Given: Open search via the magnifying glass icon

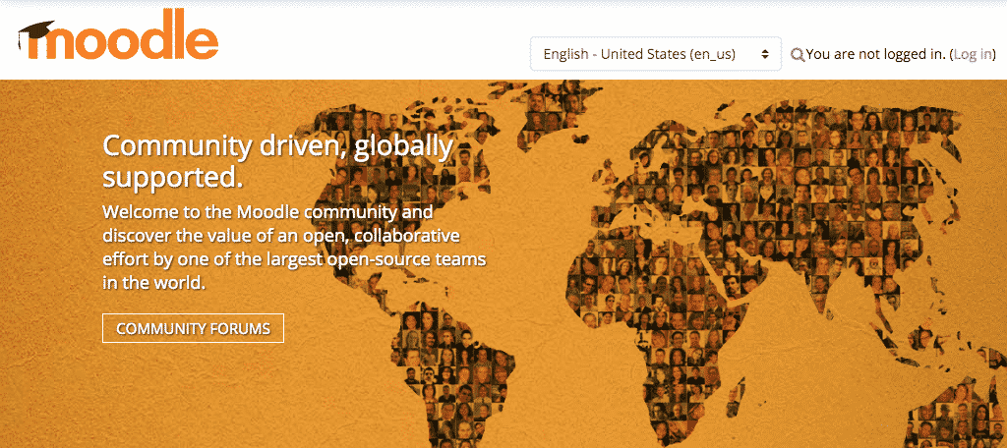Looking at the screenshot, I should (797, 55).
